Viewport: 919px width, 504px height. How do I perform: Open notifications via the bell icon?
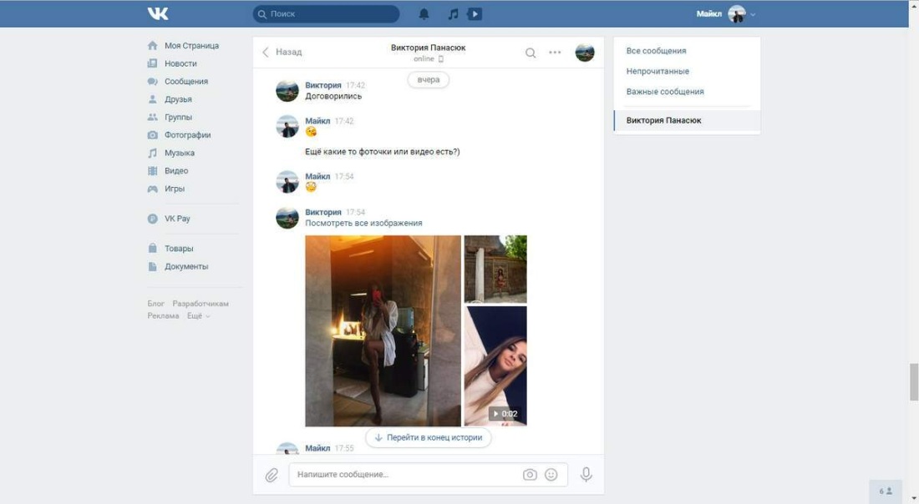[426, 13]
